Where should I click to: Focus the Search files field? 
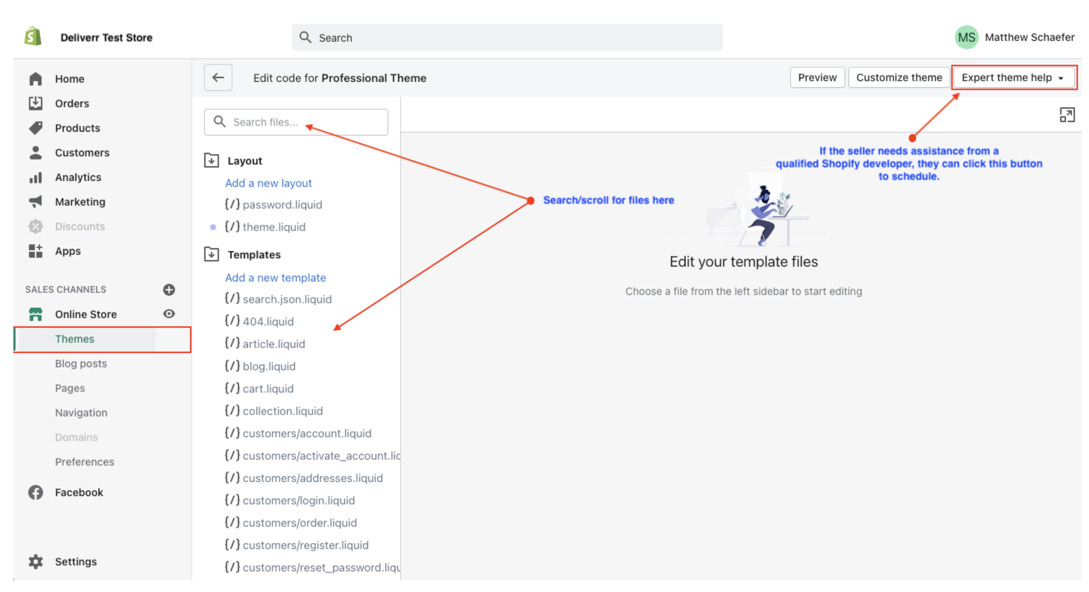click(296, 122)
